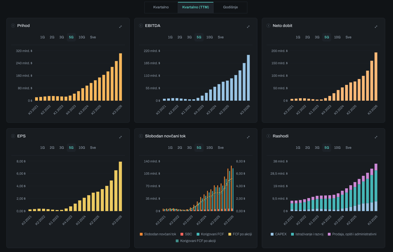
Task: Expand the Rashodi chart to fullscreen
Action: [x=376, y=137]
